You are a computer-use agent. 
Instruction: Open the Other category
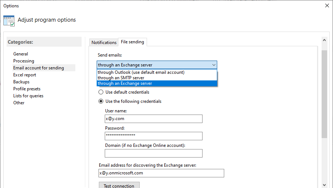[x=19, y=103]
